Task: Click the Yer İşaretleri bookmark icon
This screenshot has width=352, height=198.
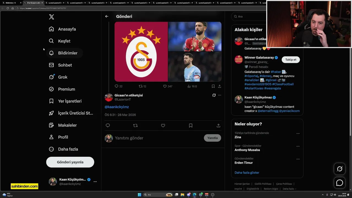Action: (51, 101)
